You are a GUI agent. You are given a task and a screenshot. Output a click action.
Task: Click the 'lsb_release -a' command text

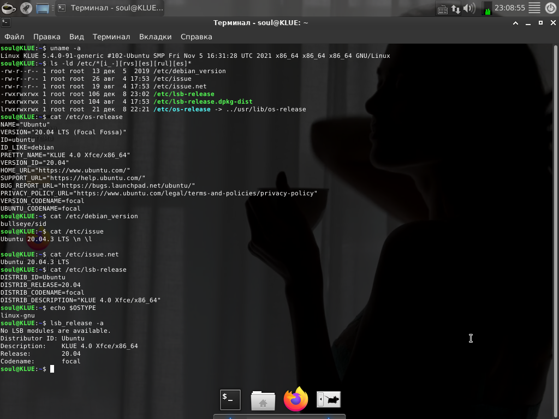click(76, 323)
